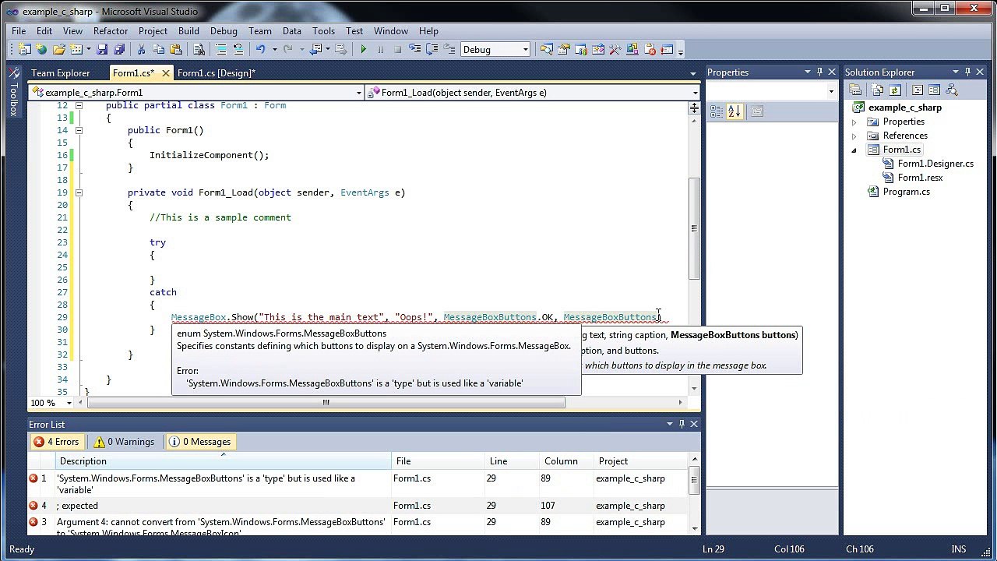Click the Break All pause icon
The image size is (997, 561).
click(x=381, y=50)
